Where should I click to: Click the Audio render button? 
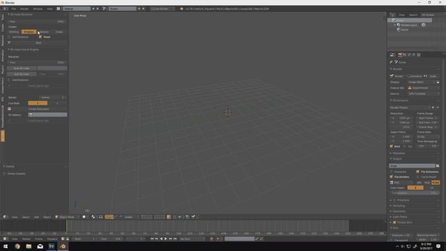click(x=431, y=76)
